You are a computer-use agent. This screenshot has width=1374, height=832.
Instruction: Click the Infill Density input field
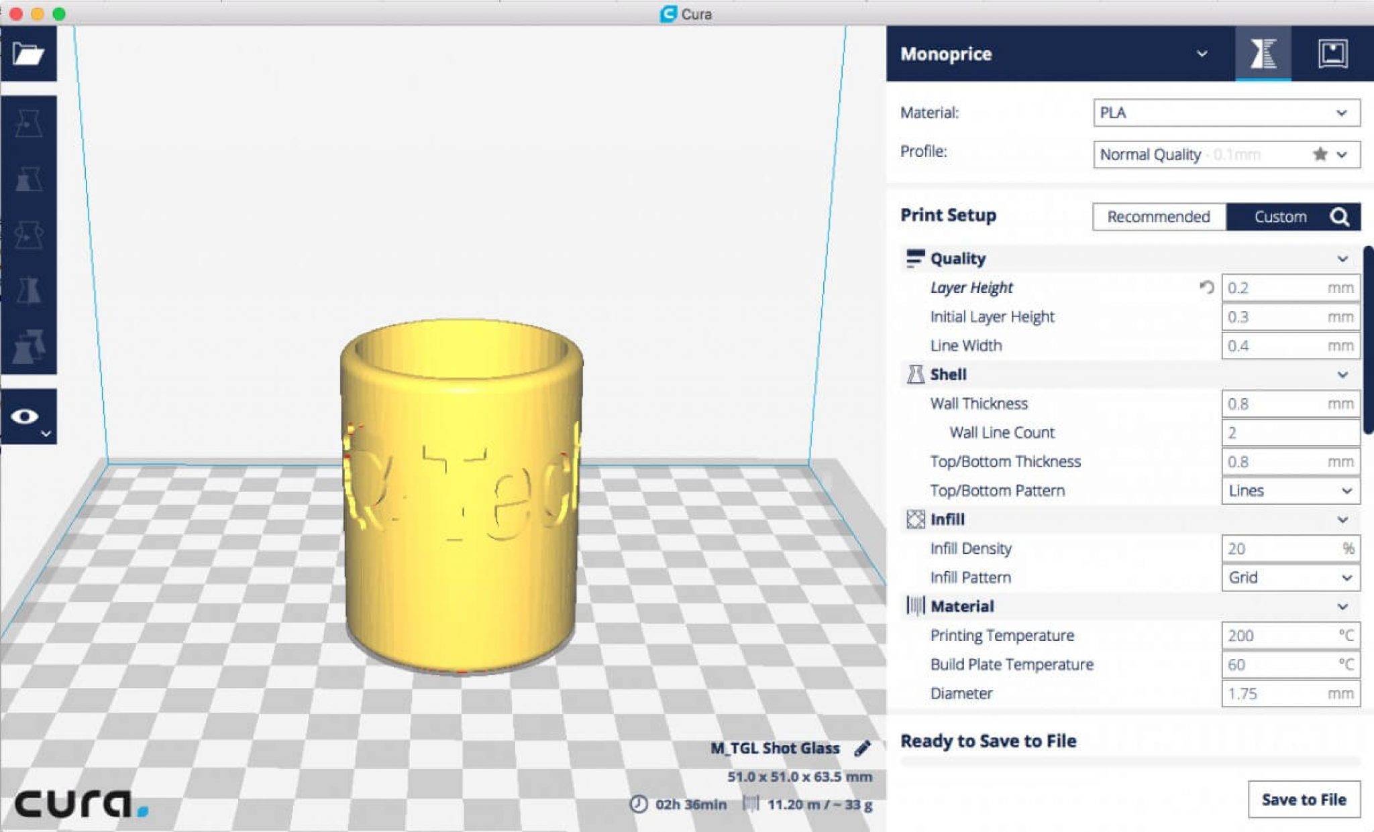(1291, 548)
